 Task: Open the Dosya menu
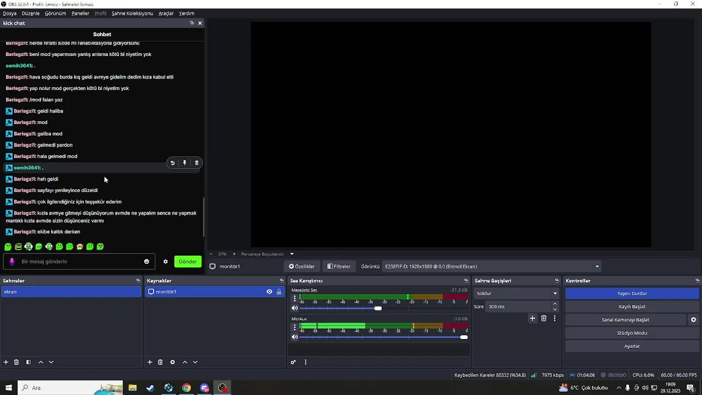pos(10,13)
